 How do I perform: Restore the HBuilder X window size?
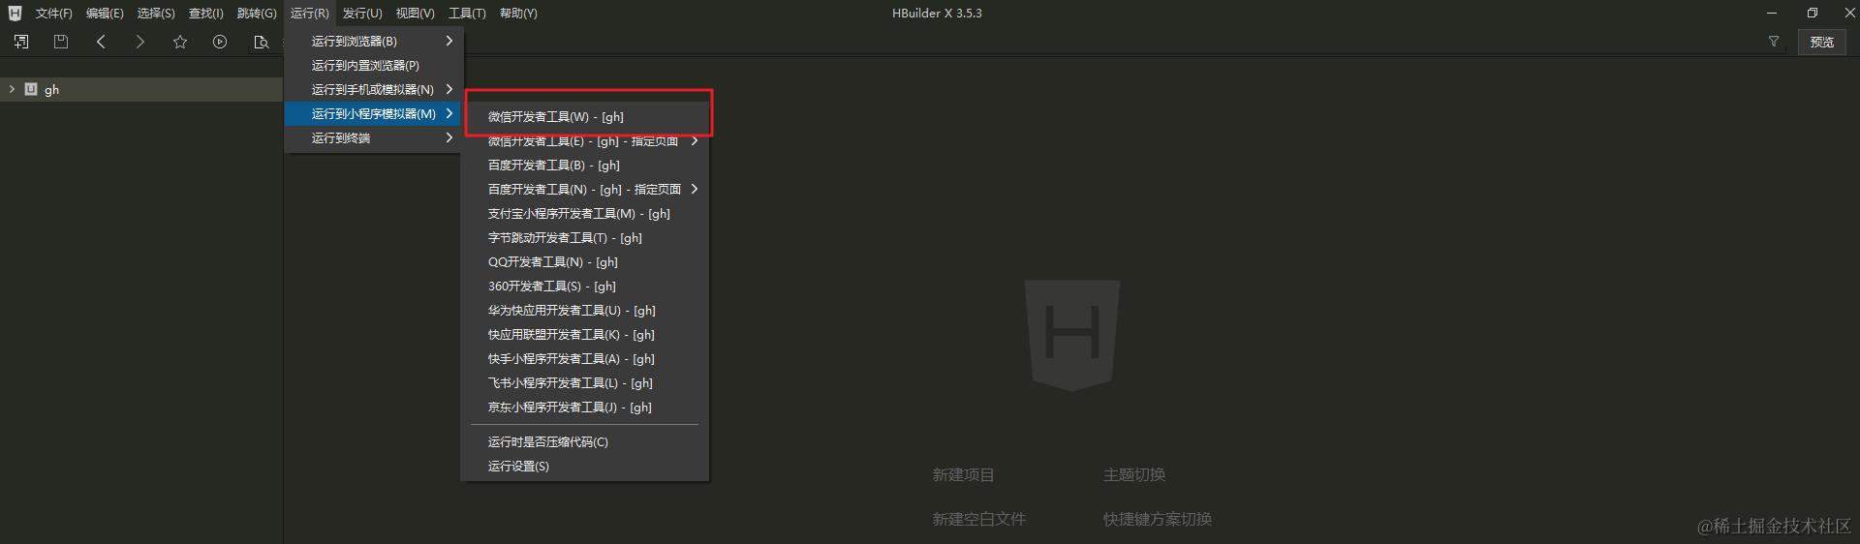coord(1813,13)
